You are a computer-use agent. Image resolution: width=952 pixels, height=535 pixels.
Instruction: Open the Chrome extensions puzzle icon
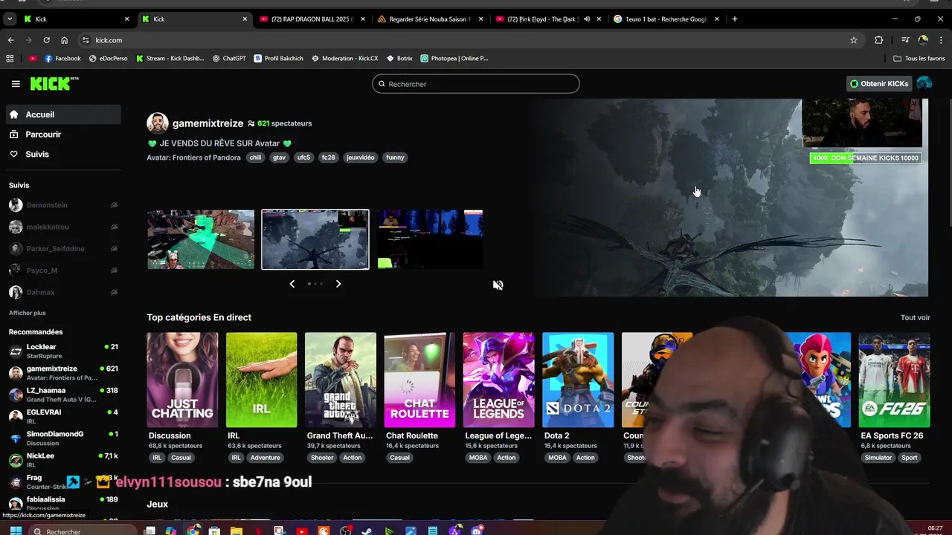879,40
